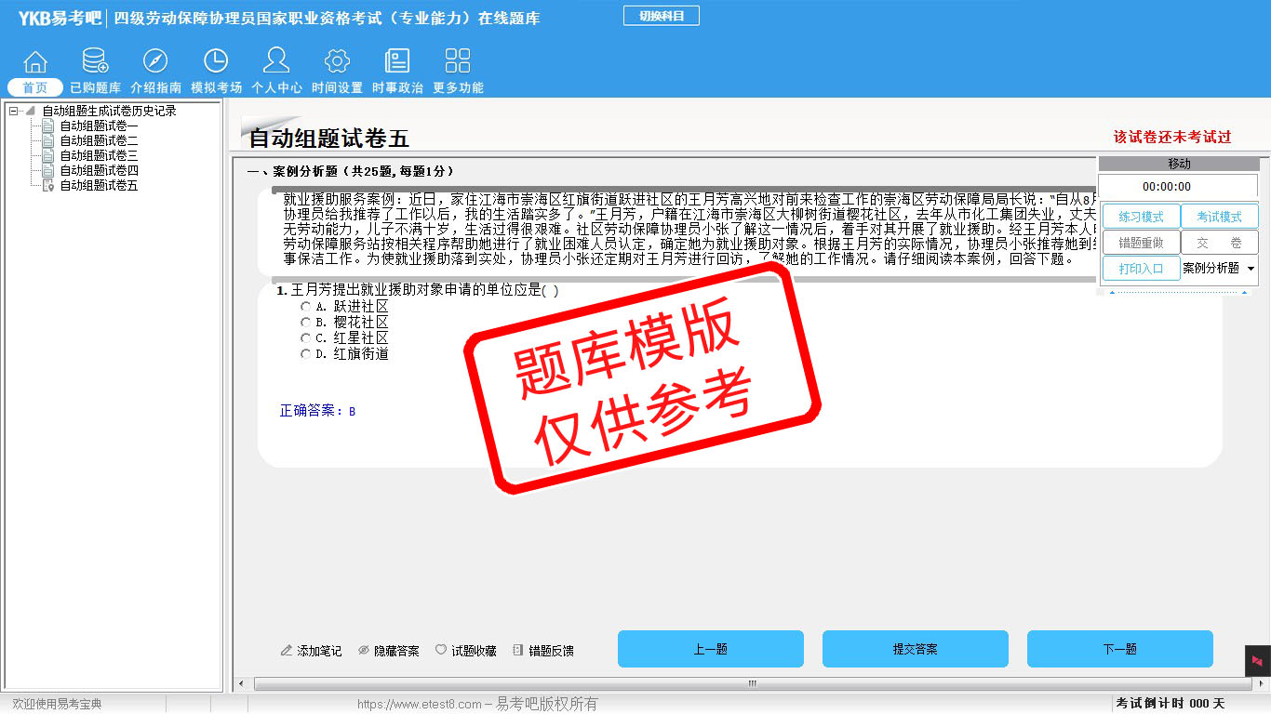Open 更多功能 grid icon
1271x714 pixels.
pyautogui.click(x=458, y=62)
